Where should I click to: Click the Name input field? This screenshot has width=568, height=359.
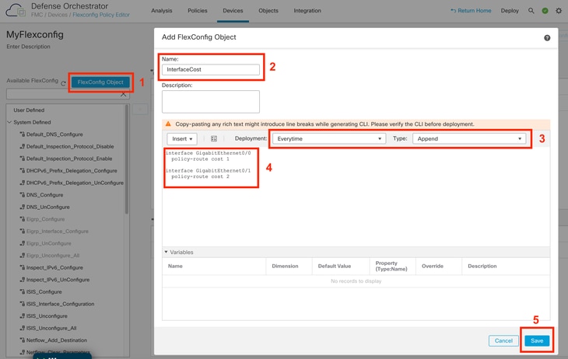[210, 69]
